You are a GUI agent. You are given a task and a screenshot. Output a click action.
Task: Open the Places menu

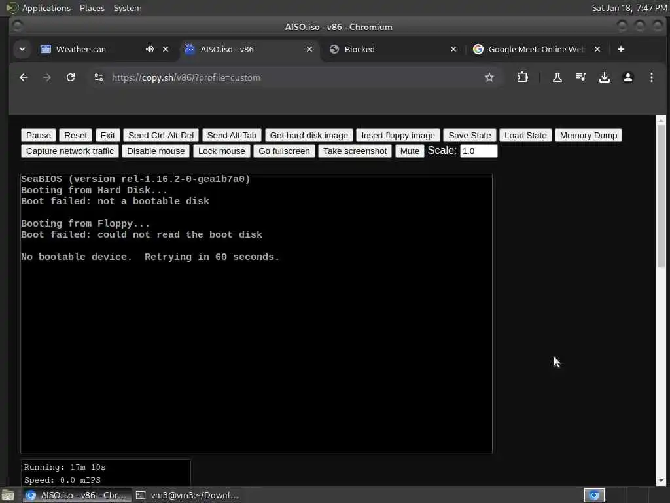coord(92,8)
